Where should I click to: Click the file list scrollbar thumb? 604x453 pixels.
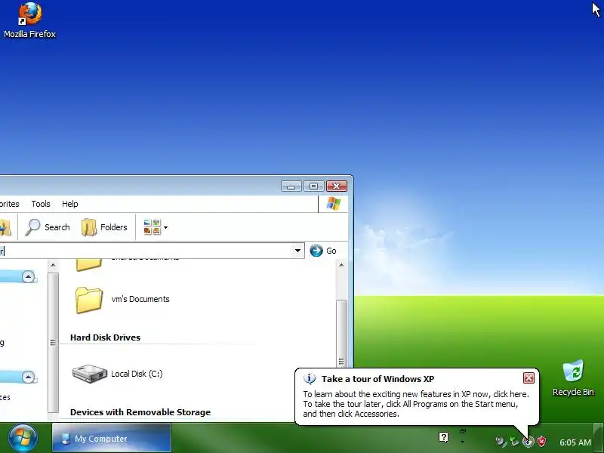tap(341, 333)
